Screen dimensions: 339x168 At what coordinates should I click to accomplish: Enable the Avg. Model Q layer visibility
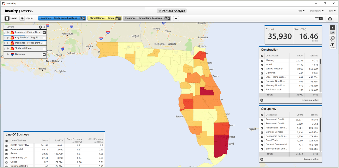[x=45, y=38]
